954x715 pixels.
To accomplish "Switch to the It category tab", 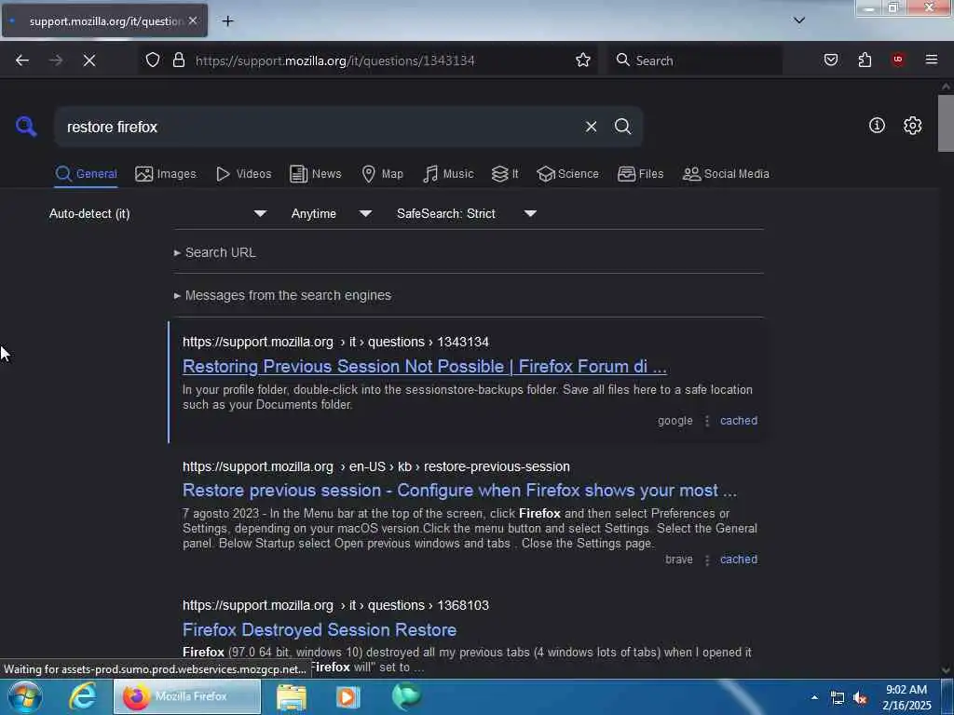I will [505, 174].
